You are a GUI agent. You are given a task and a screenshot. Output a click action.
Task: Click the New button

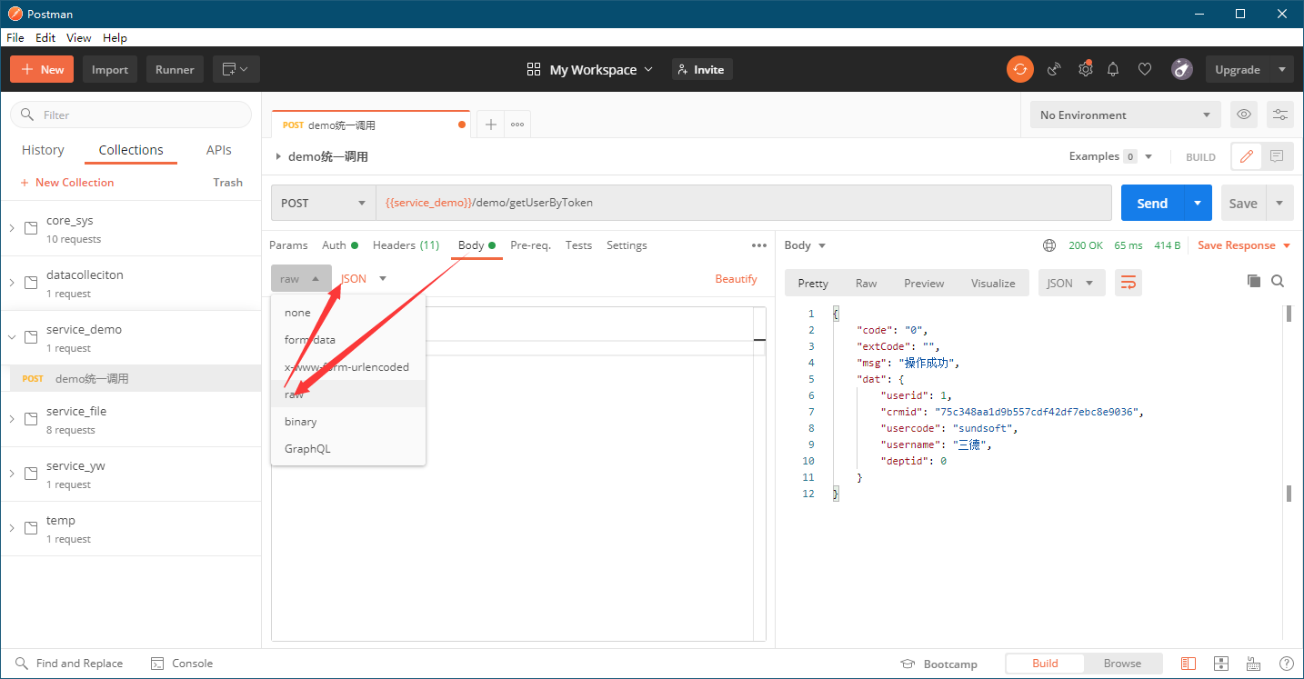[x=42, y=69]
